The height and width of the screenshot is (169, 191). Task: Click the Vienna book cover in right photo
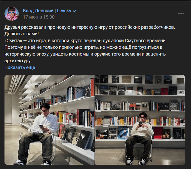[113, 133]
